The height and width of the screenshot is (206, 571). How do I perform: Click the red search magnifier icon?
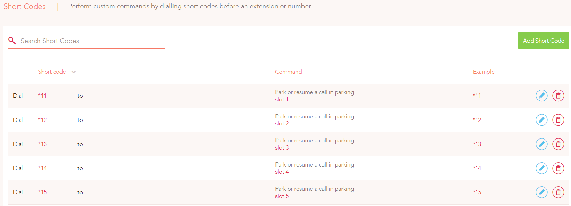point(12,41)
